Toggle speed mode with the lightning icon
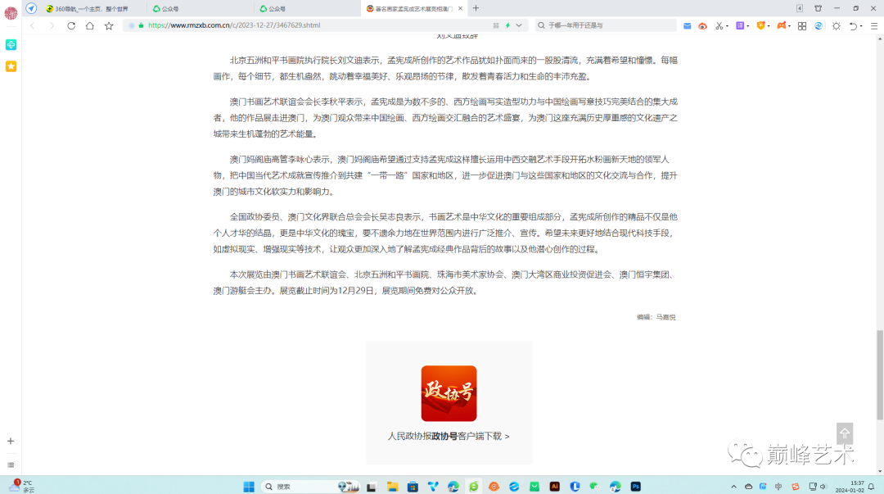This screenshot has width=884, height=494. pos(507,25)
